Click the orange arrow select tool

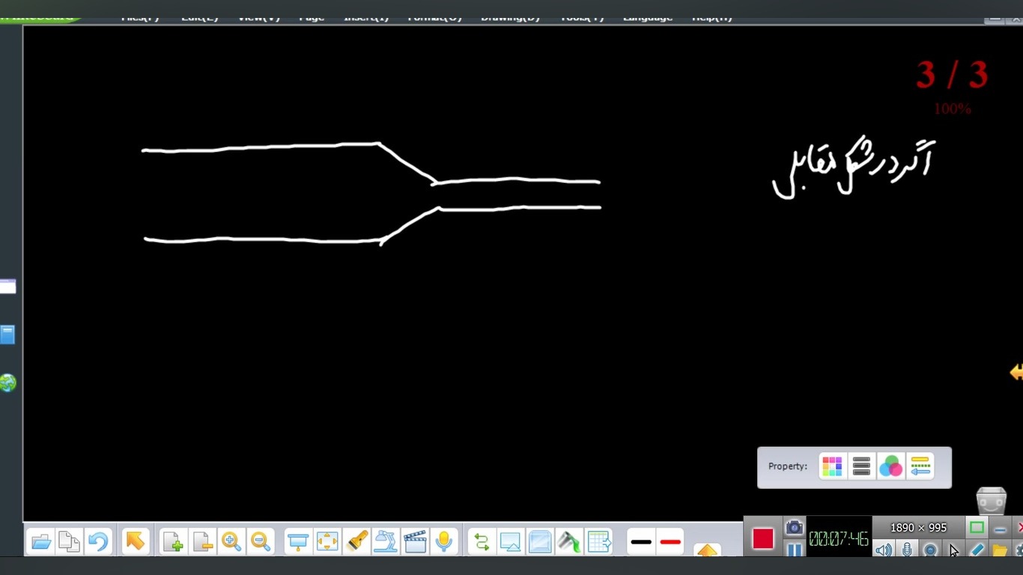tap(136, 541)
